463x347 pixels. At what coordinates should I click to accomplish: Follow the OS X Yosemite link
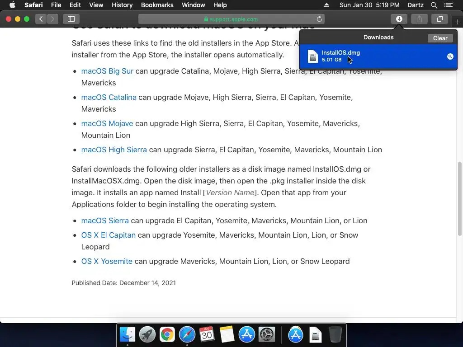pos(107,262)
